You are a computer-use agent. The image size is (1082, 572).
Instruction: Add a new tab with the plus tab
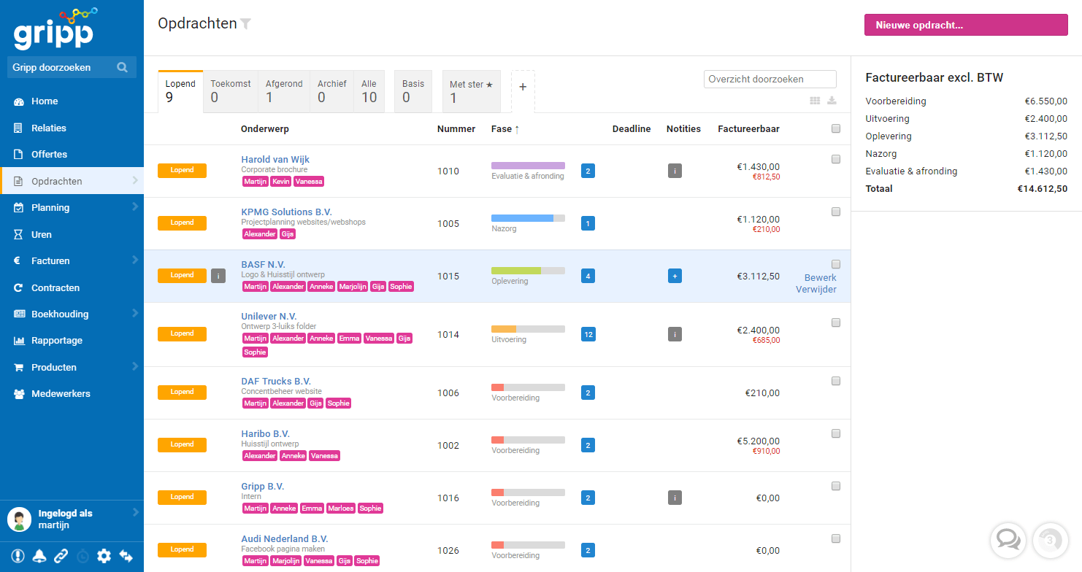523,91
